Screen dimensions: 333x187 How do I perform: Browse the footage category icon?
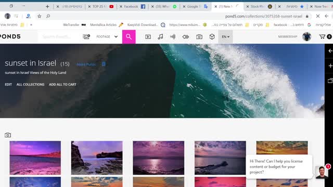coord(148,37)
